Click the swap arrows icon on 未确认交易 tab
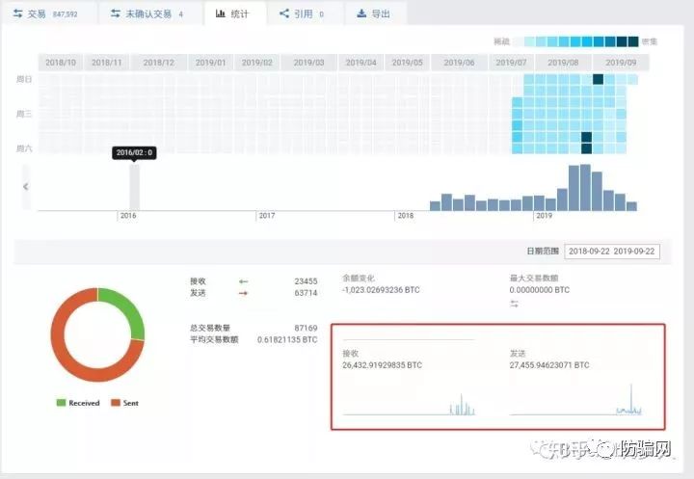This screenshot has height=479, width=694. pyautogui.click(x=116, y=13)
